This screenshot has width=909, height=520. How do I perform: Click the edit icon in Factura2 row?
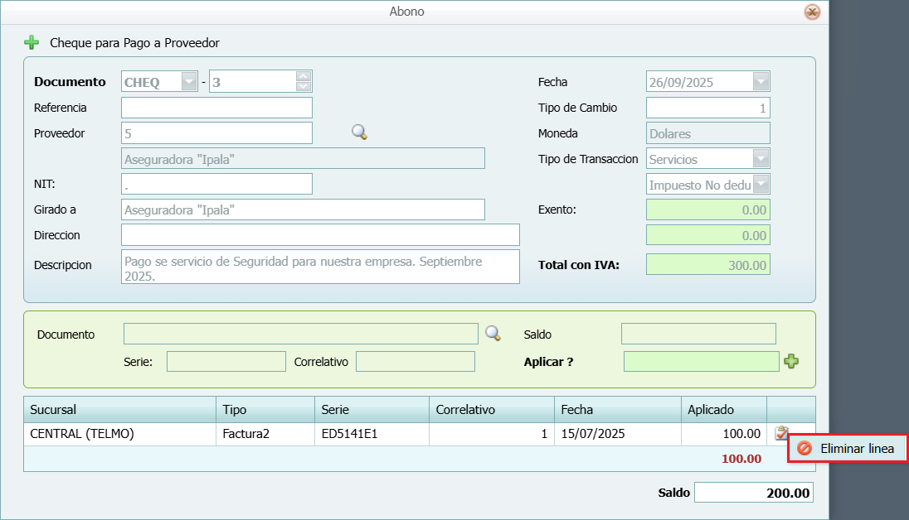coord(780,433)
